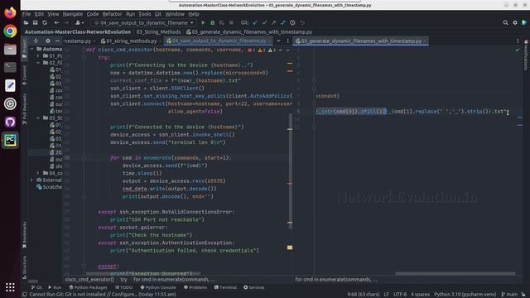Select 04_save_output_to_dynamic_filename.py tab
The image size is (530, 298).
tap(219, 41)
